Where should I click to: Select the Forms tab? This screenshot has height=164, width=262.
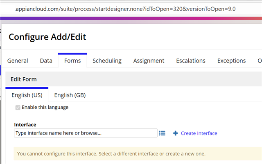pyautogui.click(x=72, y=61)
